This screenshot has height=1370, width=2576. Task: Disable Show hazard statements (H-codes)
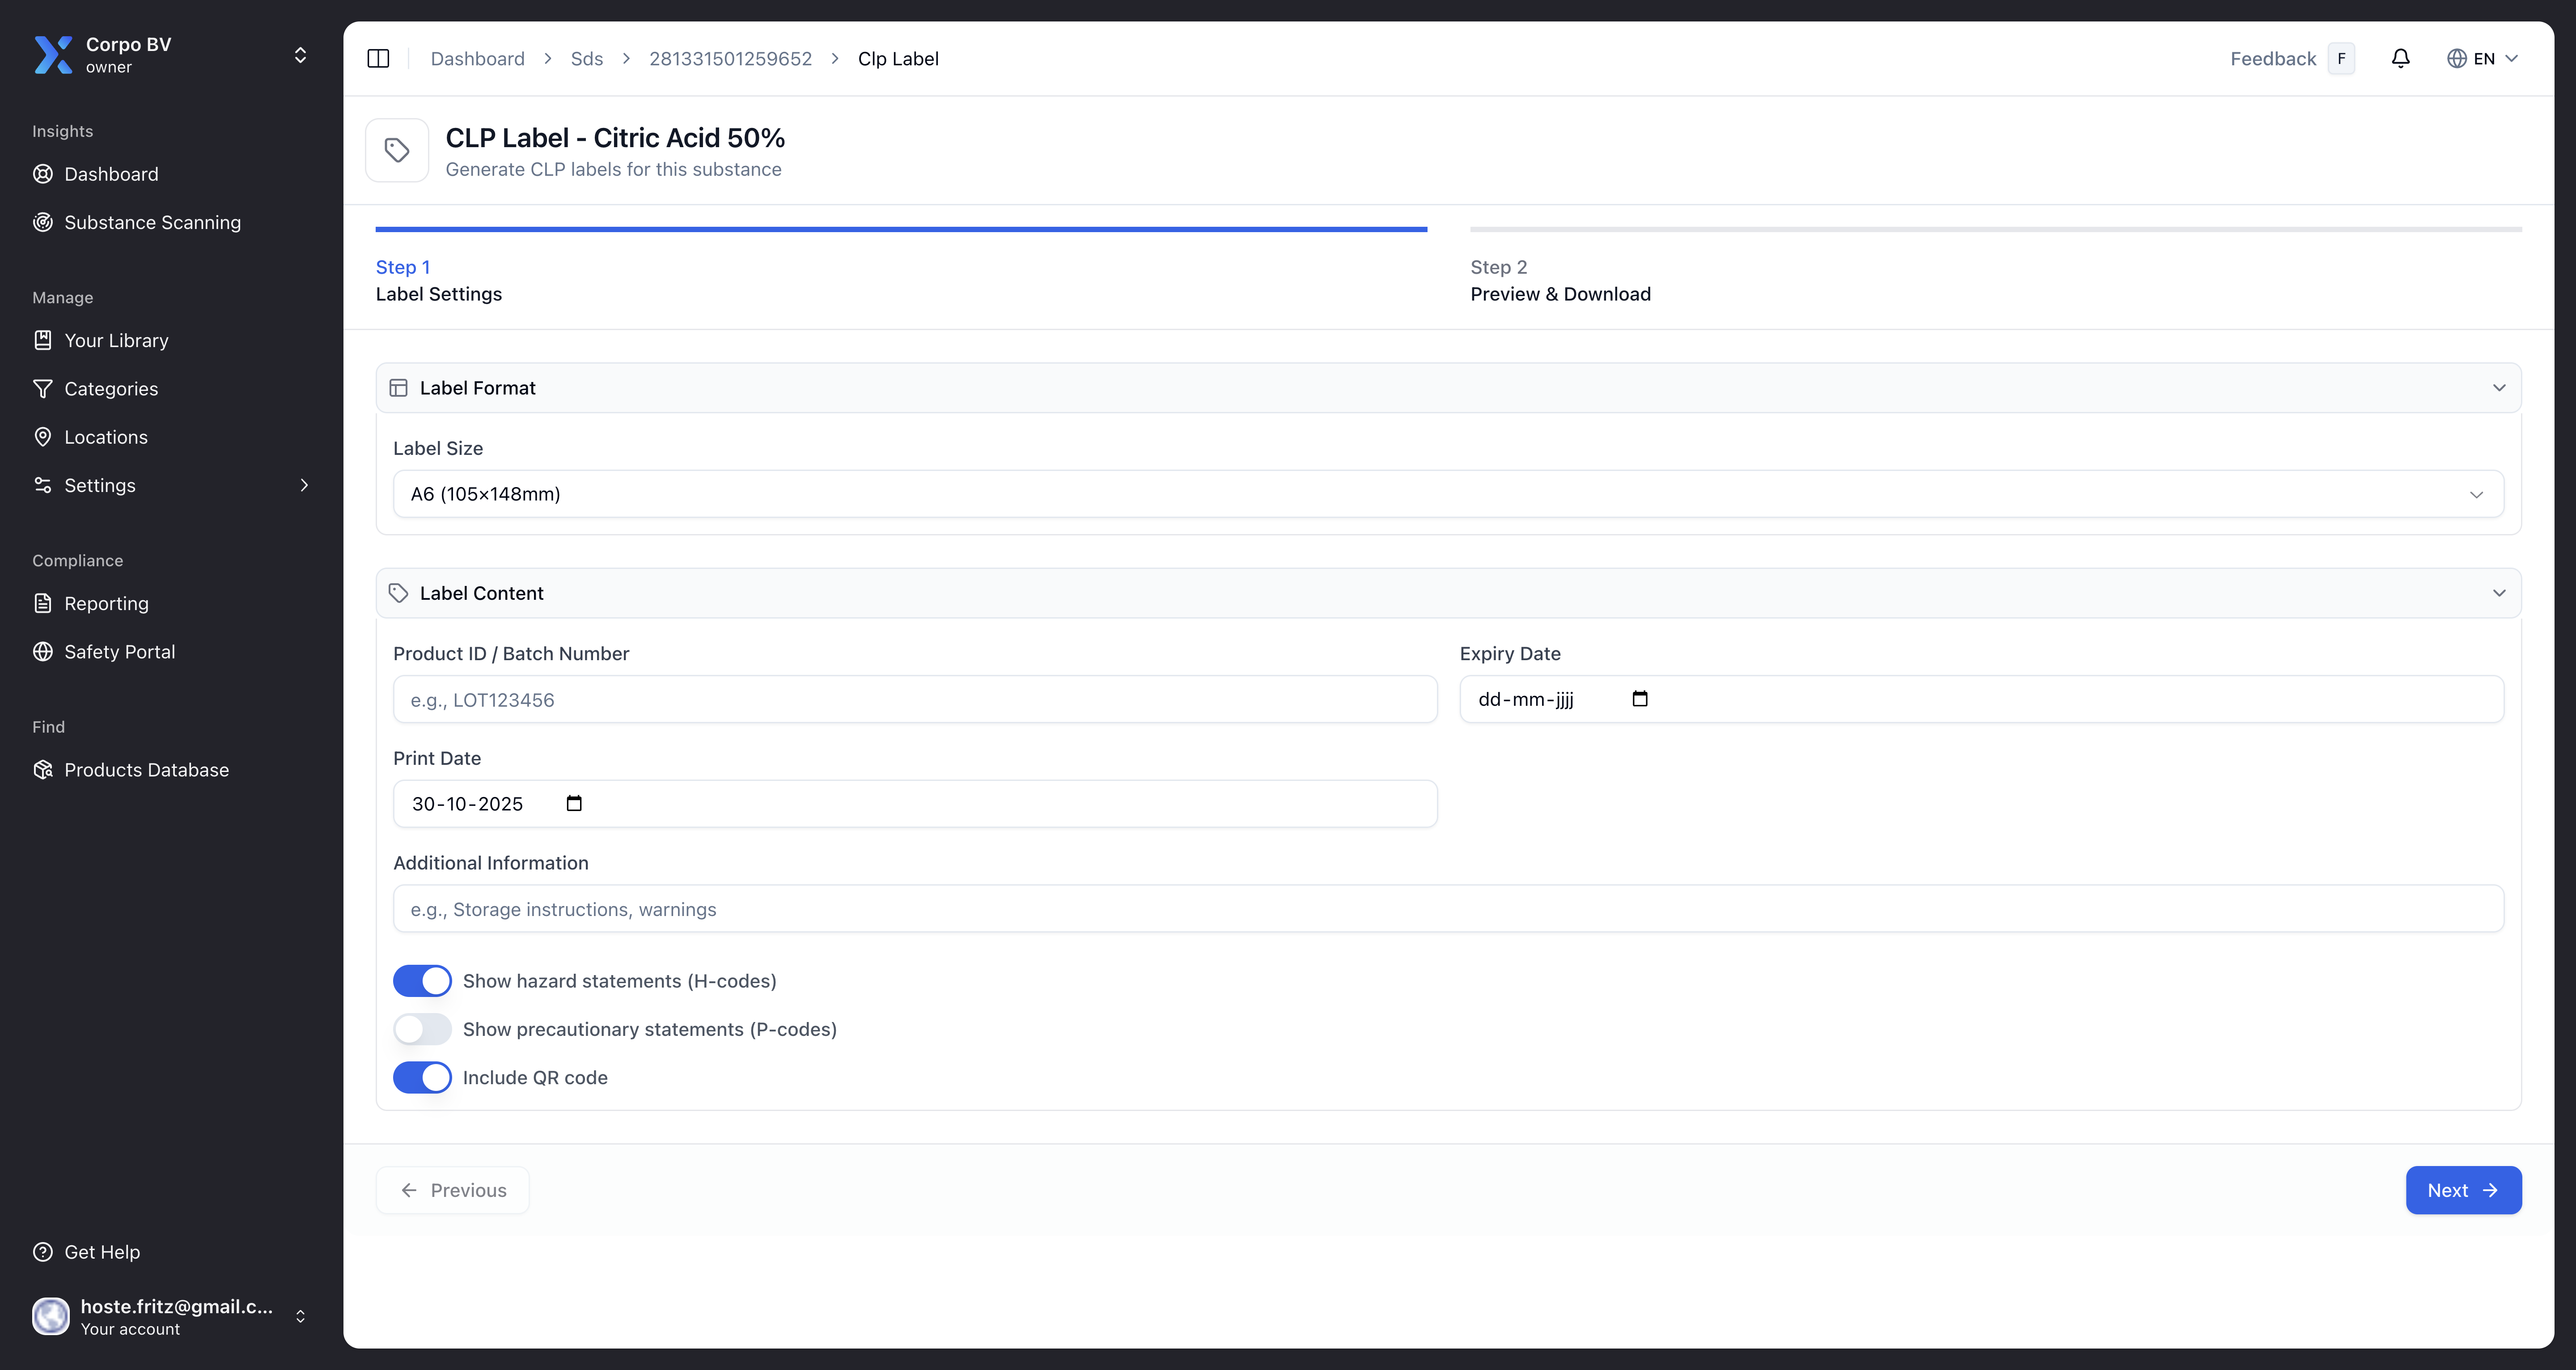422,980
